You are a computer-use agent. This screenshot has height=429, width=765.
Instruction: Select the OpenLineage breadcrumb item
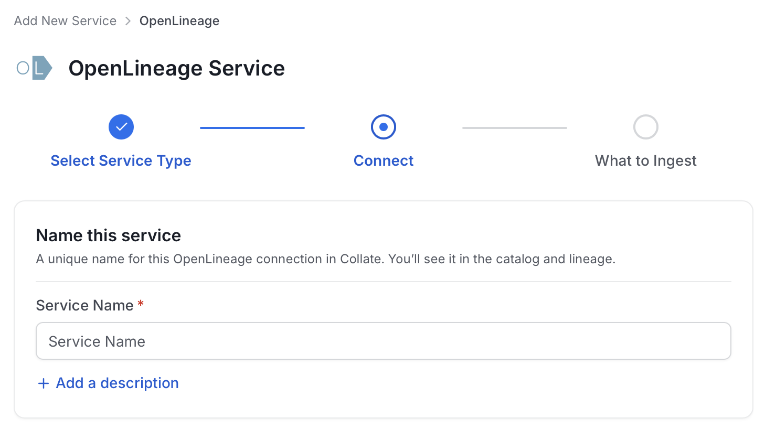[179, 21]
